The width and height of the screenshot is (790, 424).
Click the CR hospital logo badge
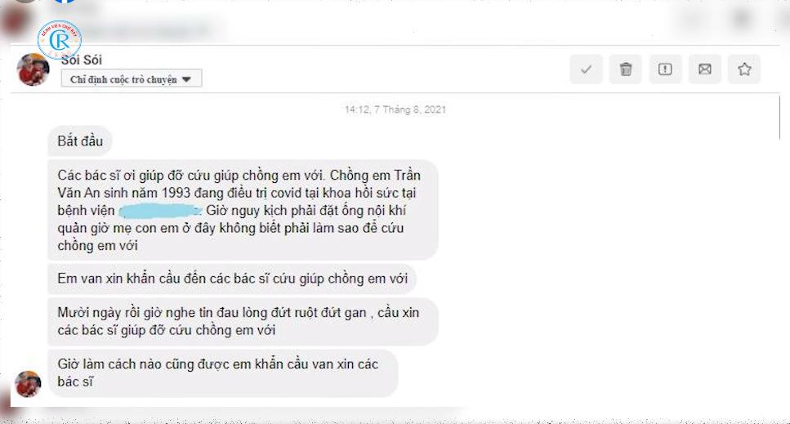[x=60, y=39]
